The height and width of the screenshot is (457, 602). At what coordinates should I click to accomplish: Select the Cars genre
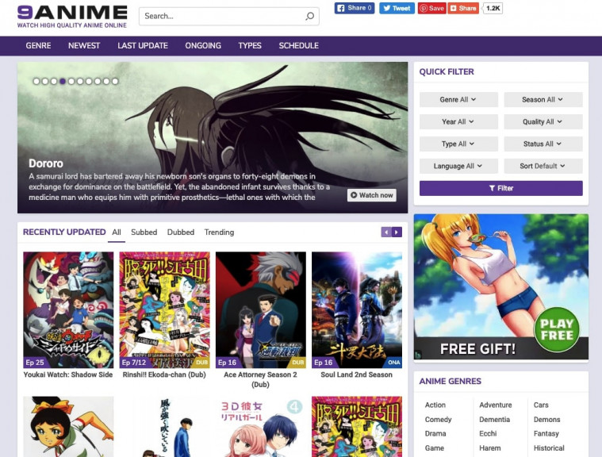click(541, 405)
